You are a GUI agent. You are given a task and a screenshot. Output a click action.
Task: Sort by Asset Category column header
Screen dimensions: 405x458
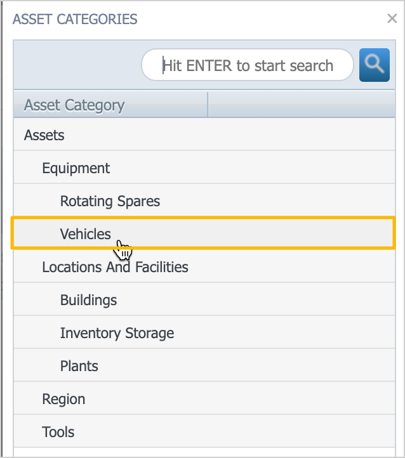[74, 105]
